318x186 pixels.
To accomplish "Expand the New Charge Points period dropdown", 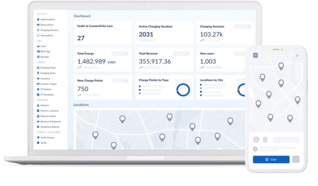I will (x=120, y=81).
